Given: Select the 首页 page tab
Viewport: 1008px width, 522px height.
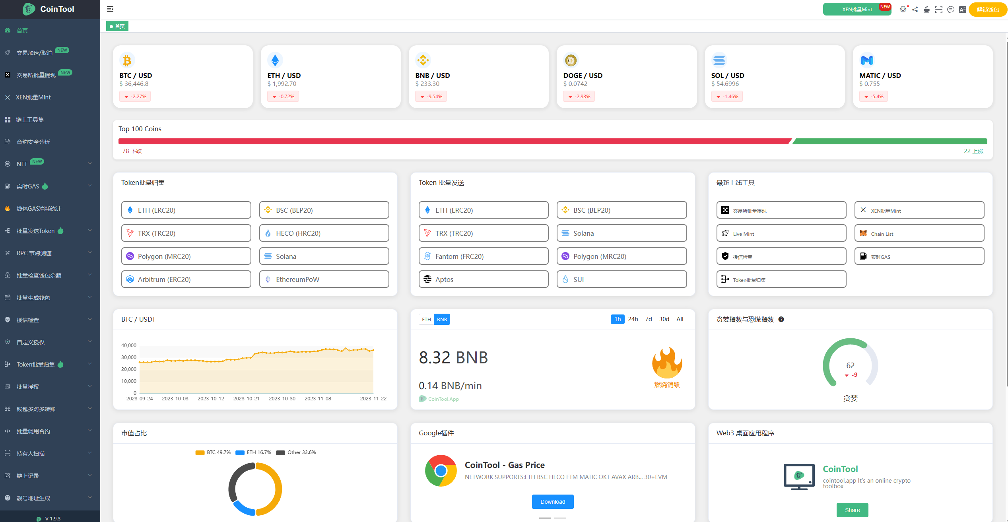Looking at the screenshot, I should [x=117, y=26].
